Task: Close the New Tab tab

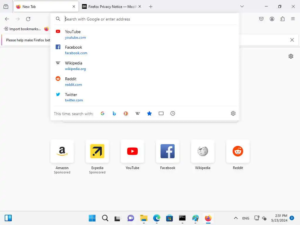Action: 74,6
